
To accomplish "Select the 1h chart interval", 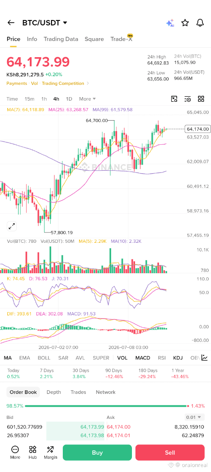I will tap(44, 99).
